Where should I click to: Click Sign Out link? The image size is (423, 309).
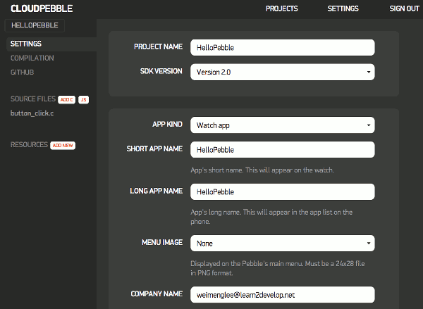(x=404, y=8)
